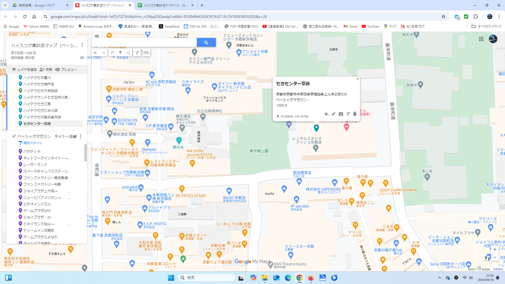The image size is (505, 284).
Task: Click the blue map search button
Action: point(206,42)
